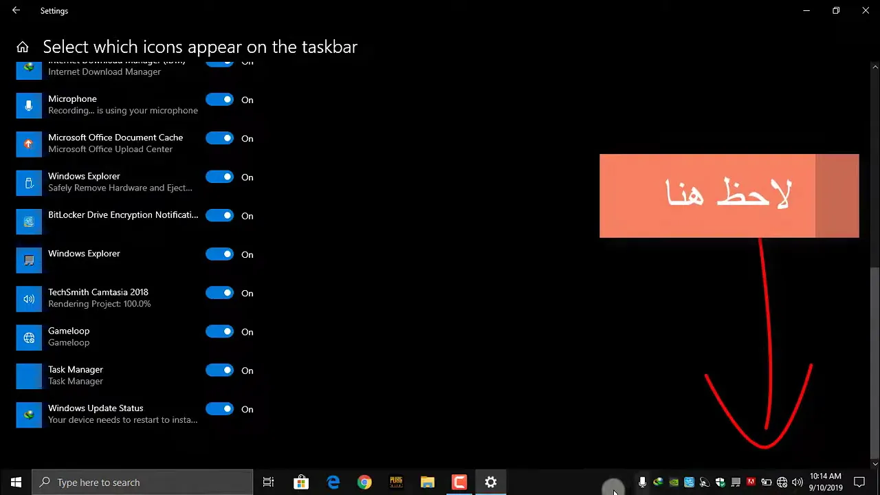The width and height of the screenshot is (880, 495).
Task: Click the scrollbar up arrow
Action: click(x=874, y=67)
